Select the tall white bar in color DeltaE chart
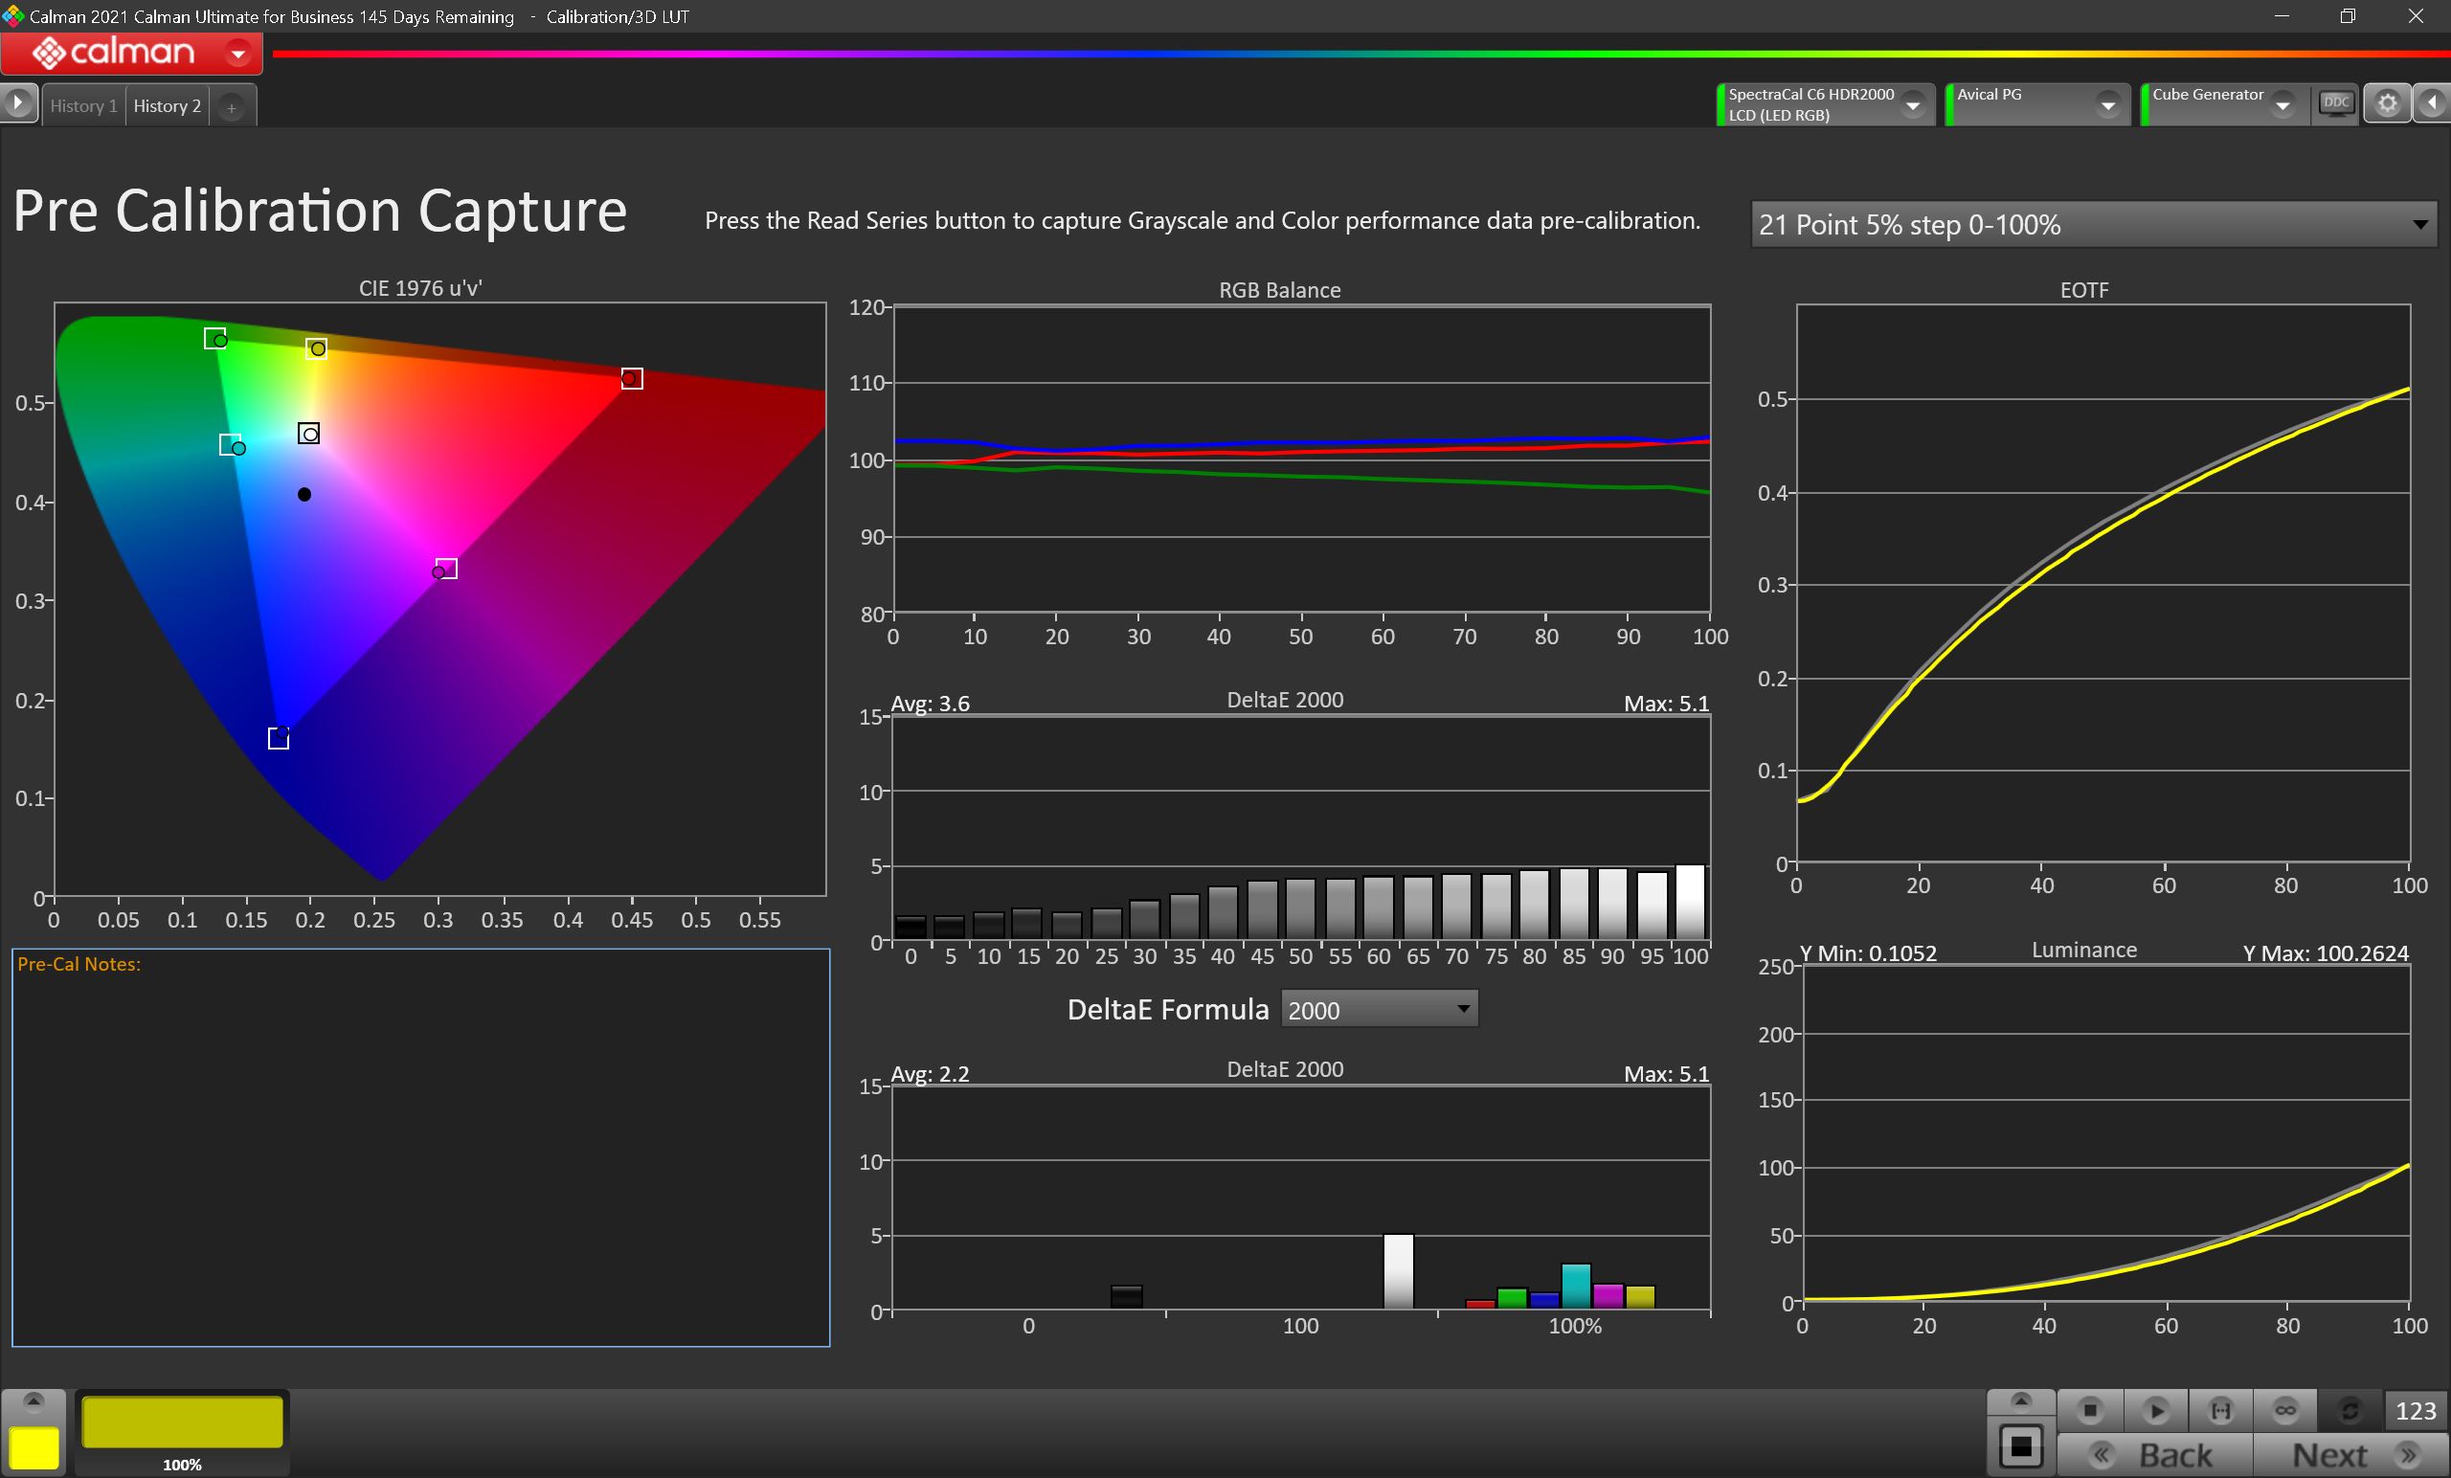 [x=1399, y=1271]
